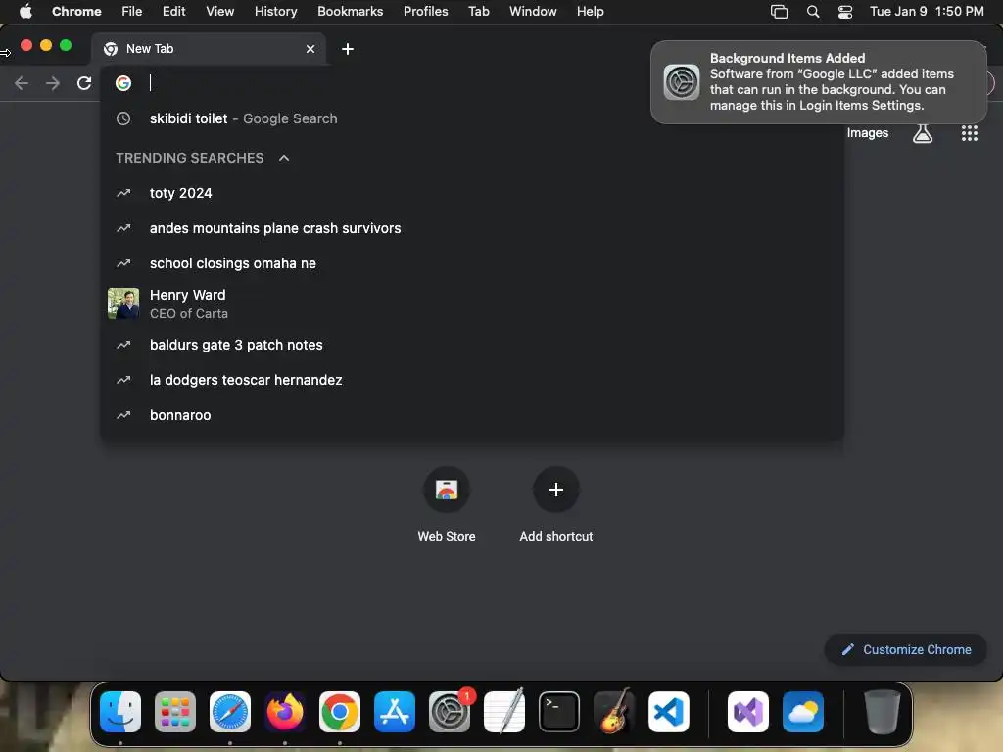
Task: Open the Weather app in the Dock
Action: (x=803, y=712)
